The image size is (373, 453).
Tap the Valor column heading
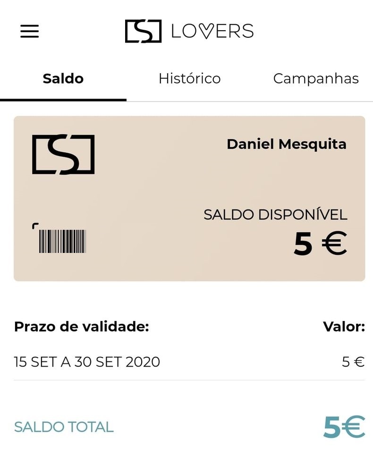(344, 327)
